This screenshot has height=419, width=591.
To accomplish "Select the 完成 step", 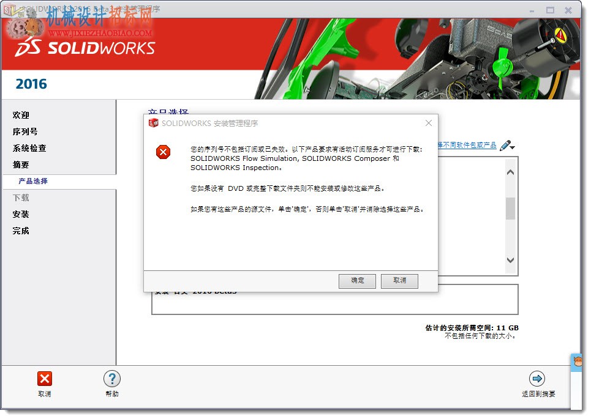I will 21,231.
